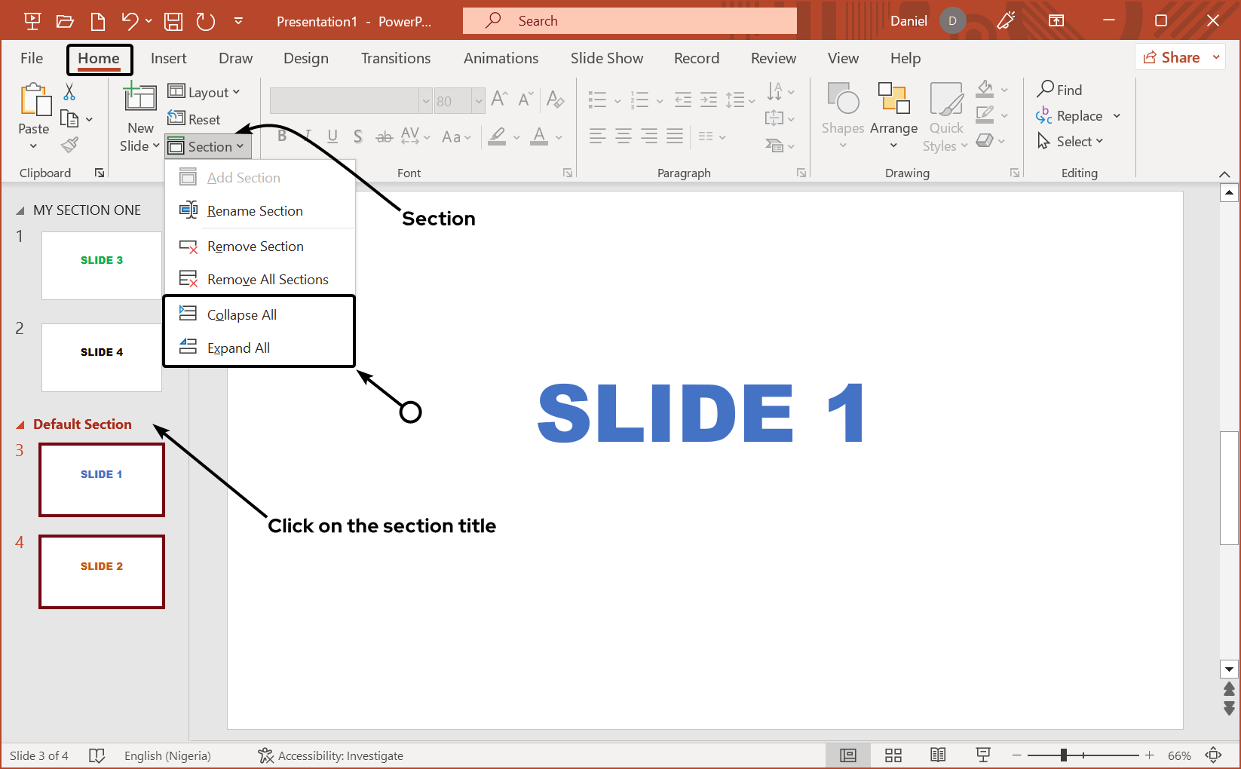Click the Format Painter brush icon
1241x769 pixels.
(69, 145)
